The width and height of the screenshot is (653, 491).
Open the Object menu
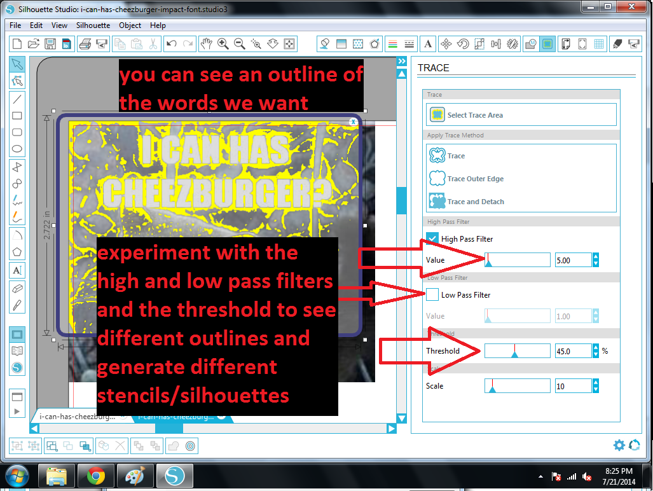130,25
